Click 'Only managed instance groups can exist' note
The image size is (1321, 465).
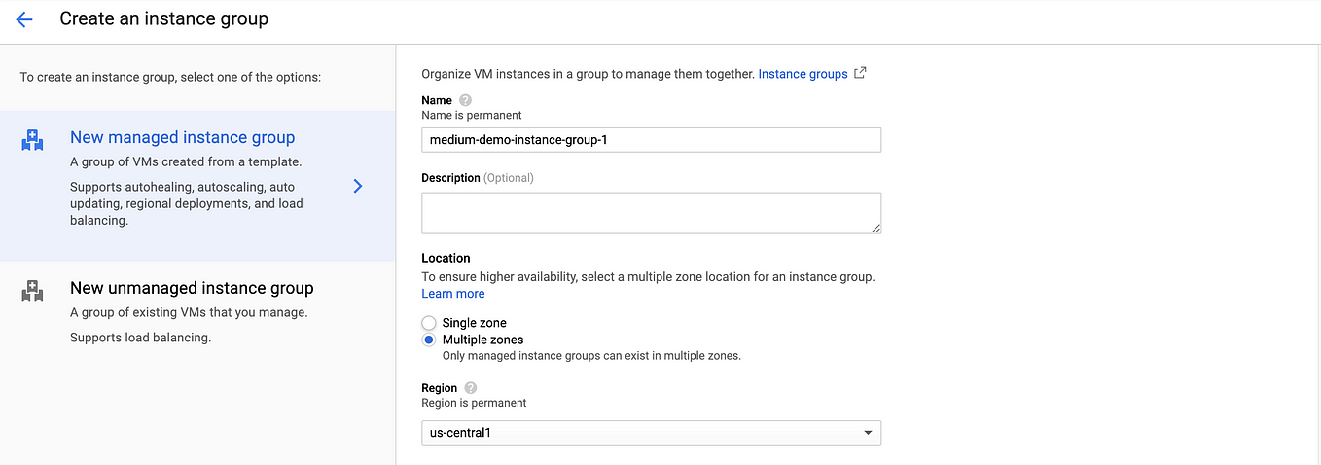(591, 356)
